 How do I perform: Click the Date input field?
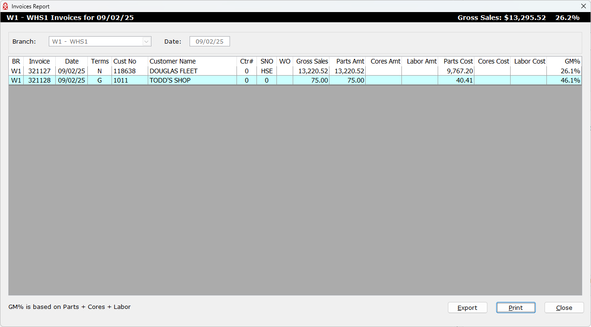[x=210, y=42]
